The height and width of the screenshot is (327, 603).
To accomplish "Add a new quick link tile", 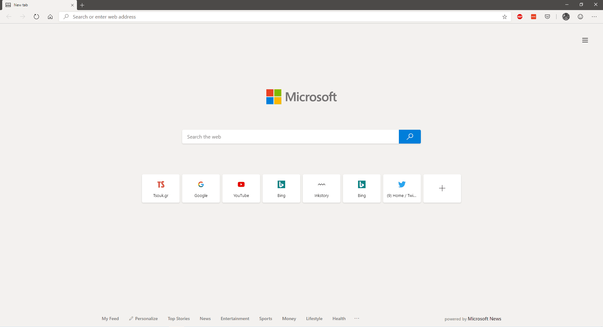I will pyautogui.click(x=442, y=188).
